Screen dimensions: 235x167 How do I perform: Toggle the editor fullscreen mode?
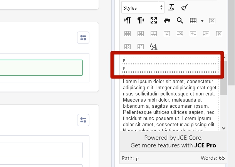[154, 20]
